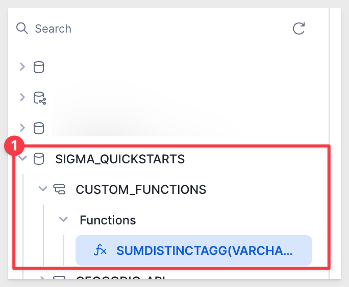Refresh the database list
Image resolution: width=349 pixels, height=287 pixels.
click(x=298, y=28)
